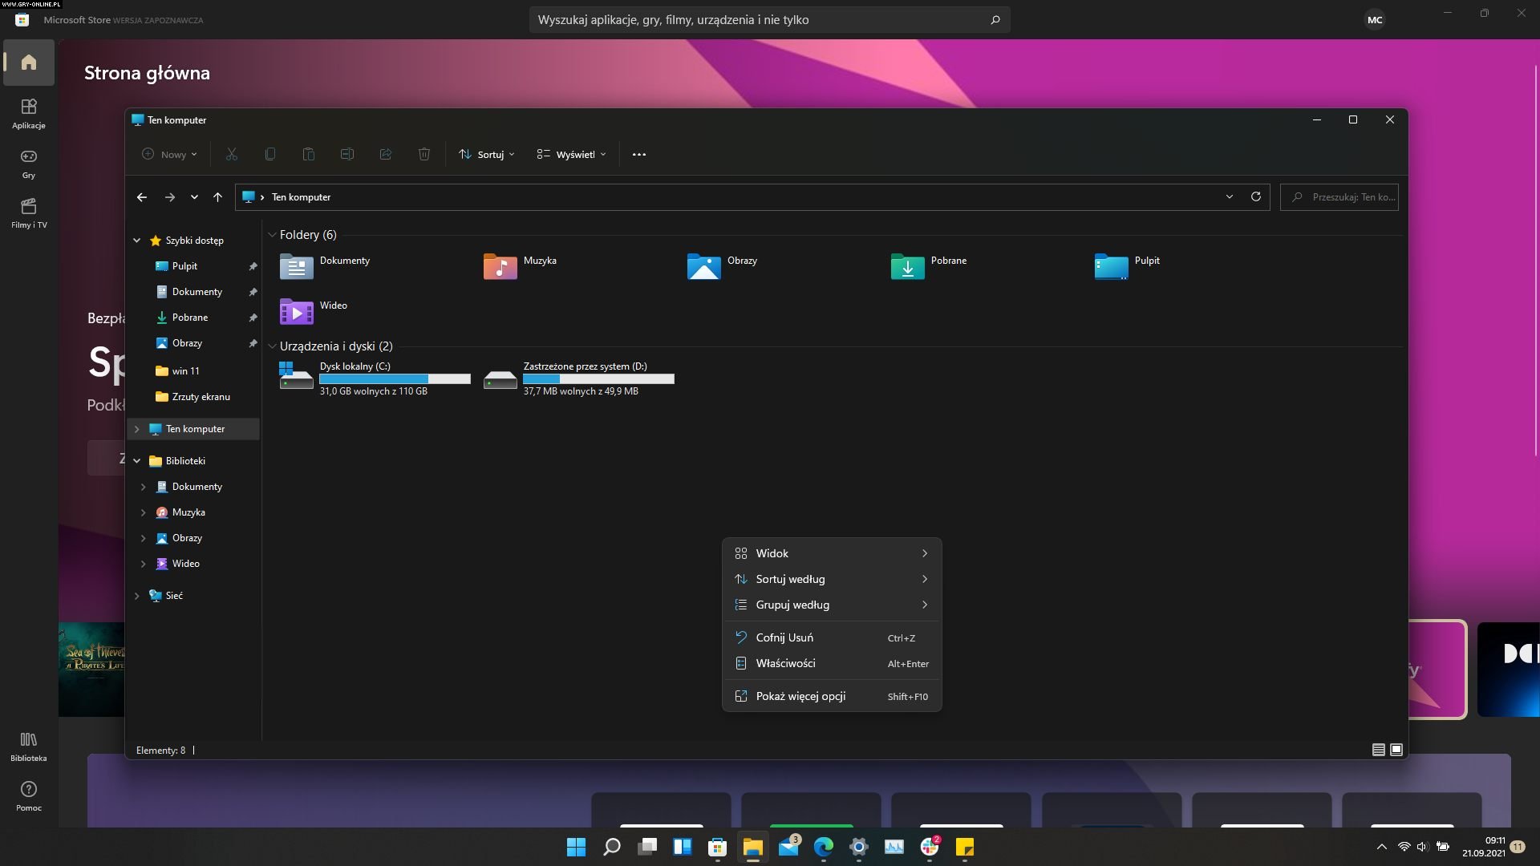Unpin Pulpit from Szybki dostęp
Image resolution: width=1540 pixels, height=866 pixels.
click(253, 266)
